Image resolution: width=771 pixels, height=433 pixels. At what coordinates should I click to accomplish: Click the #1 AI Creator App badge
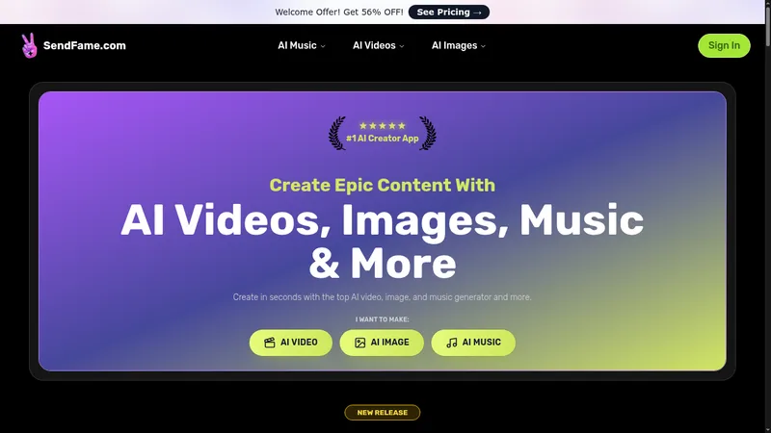click(383, 134)
